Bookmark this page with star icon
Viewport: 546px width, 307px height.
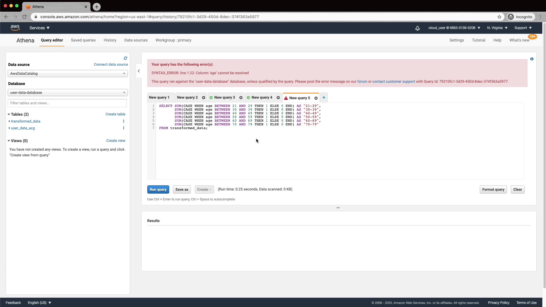(499, 17)
